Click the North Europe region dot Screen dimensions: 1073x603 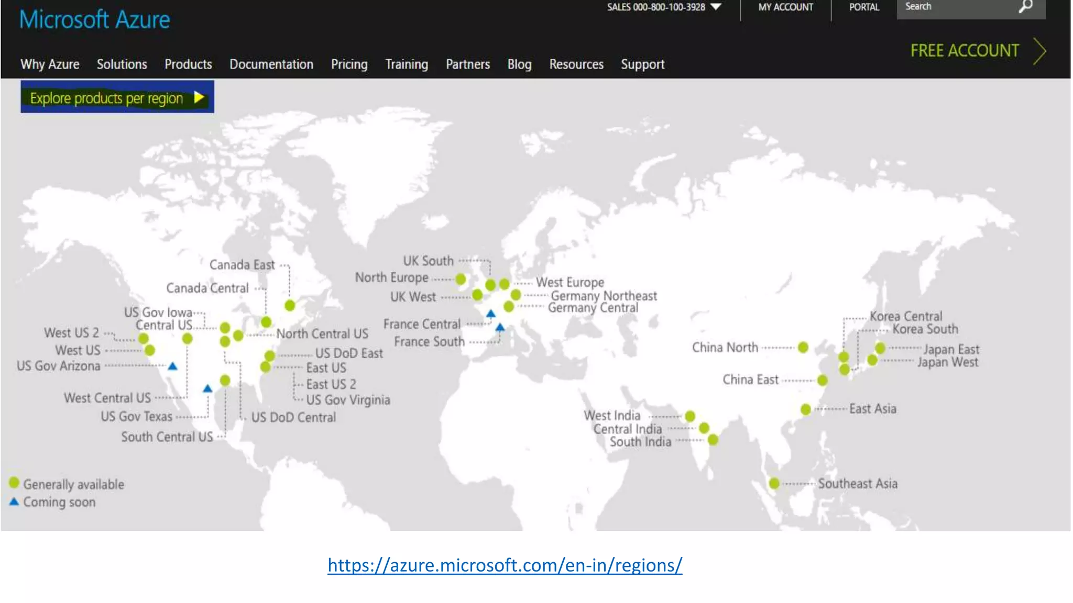pyautogui.click(x=461, y=280)
